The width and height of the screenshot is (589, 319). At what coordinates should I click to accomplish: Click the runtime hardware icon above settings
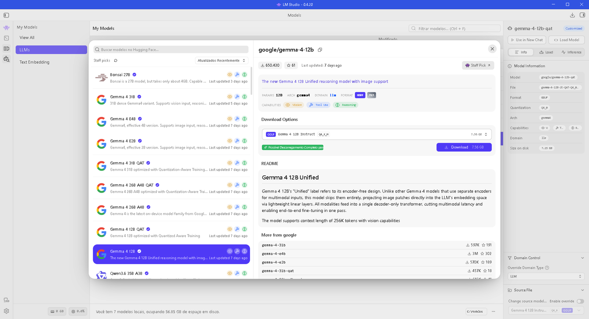pyautogui.click(x=6, y=300)
